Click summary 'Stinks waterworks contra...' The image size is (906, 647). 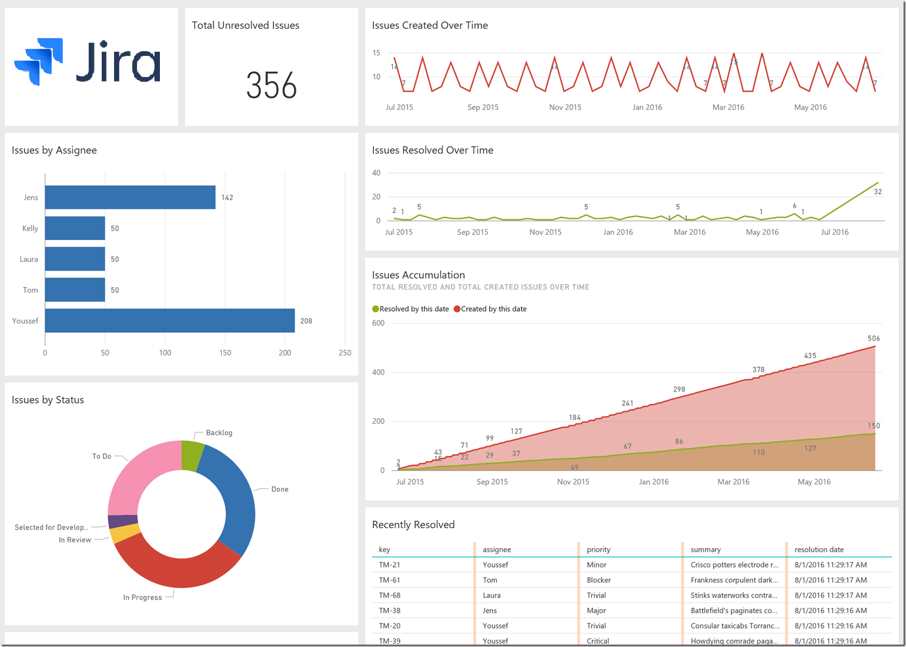click(734, 595)
